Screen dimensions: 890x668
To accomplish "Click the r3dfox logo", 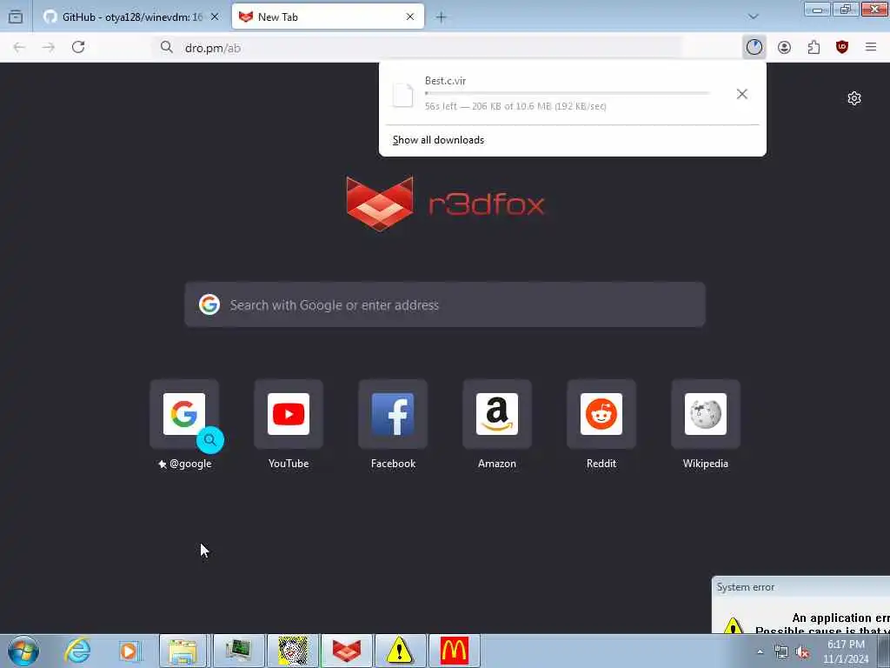I will [446, 204].
